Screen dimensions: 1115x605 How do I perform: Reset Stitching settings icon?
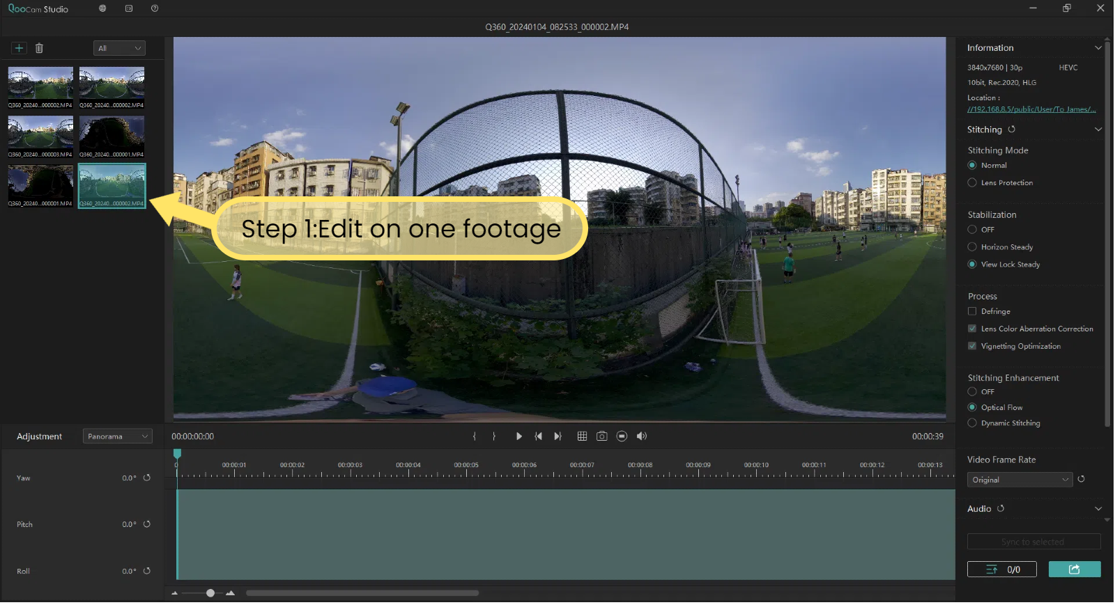click(x=1011, y=129)
